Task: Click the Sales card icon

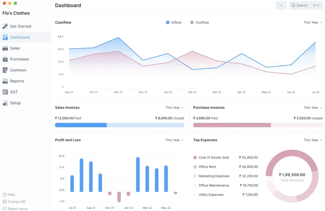Action: coord(5,48)
